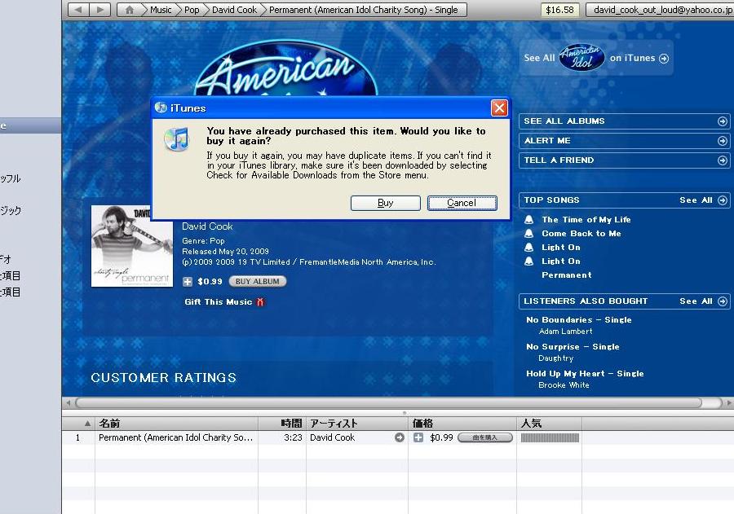This screenshot has height=514, width=734.
Task: Open The Time of My Life song
Action: click(586, 219)
